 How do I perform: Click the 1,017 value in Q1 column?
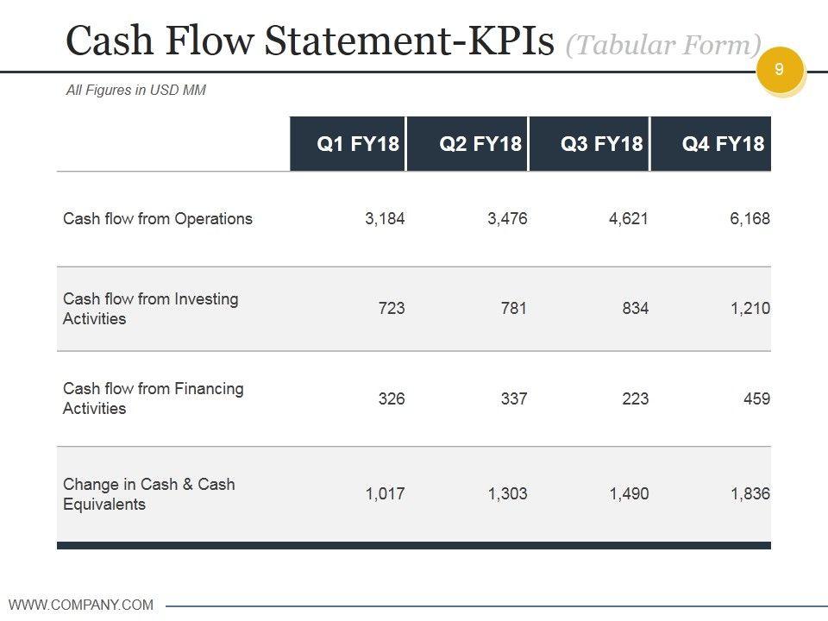pos(385,494)
